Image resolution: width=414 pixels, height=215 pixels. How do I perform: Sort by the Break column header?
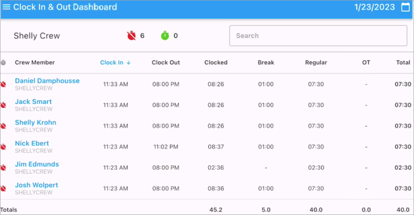tap(266, 62)
